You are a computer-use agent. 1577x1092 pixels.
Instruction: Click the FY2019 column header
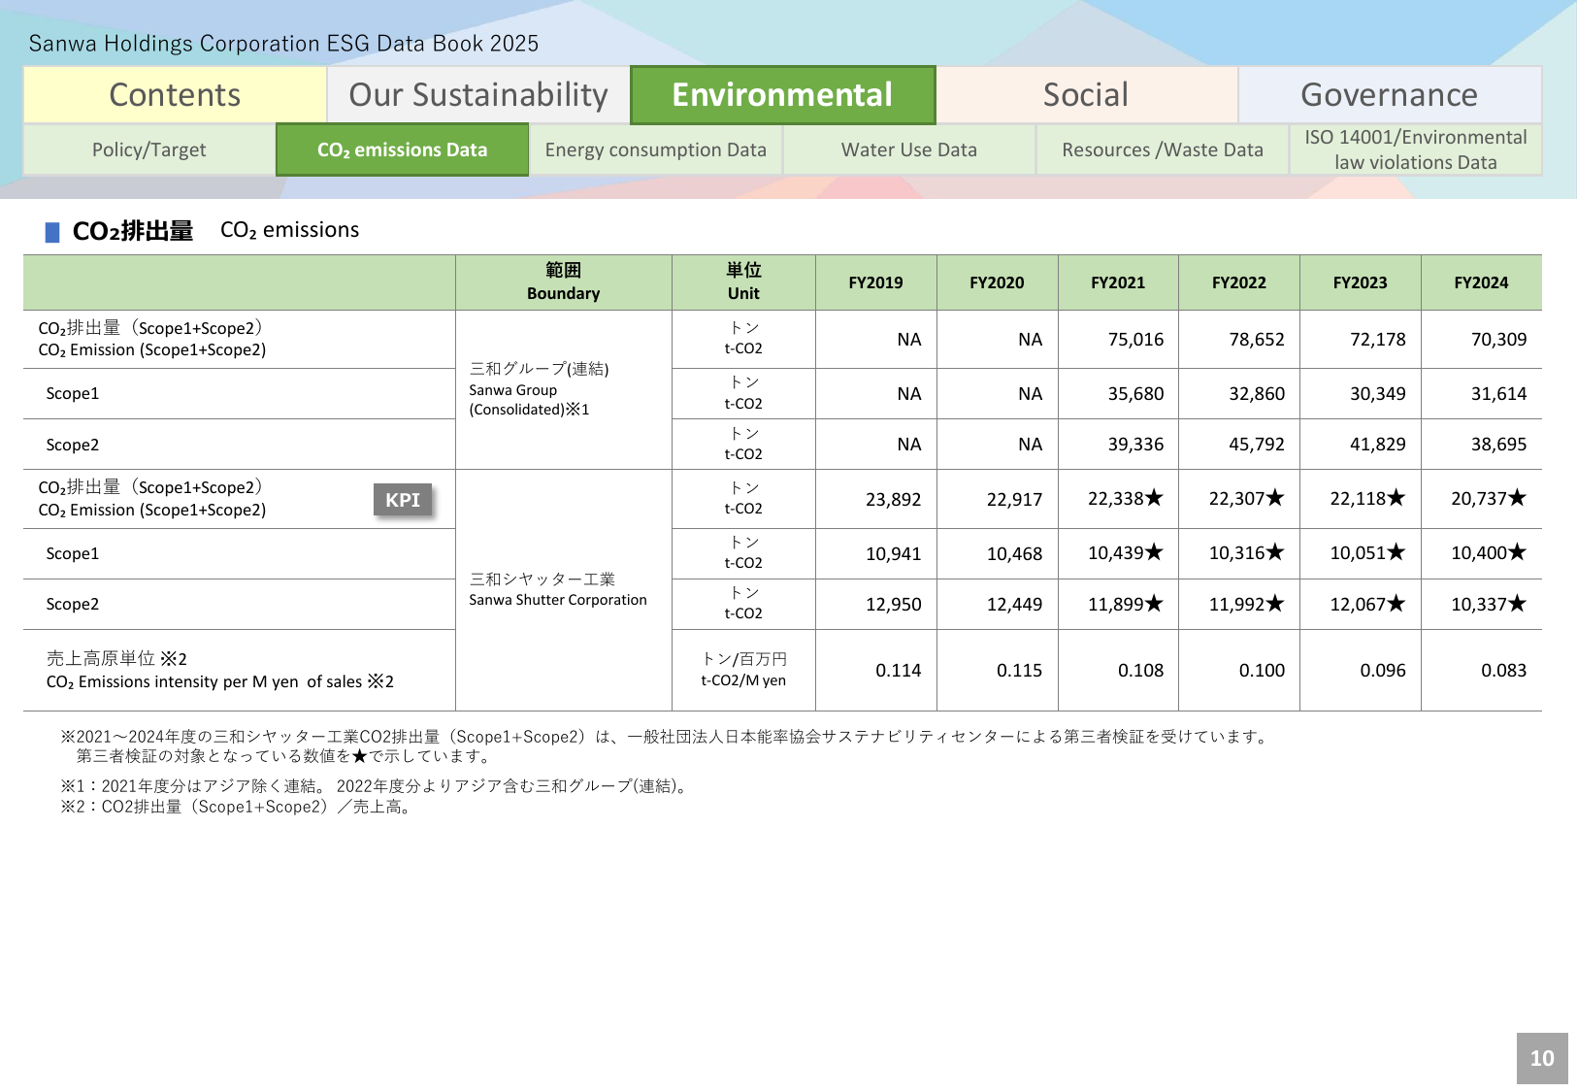click(875, 282)
